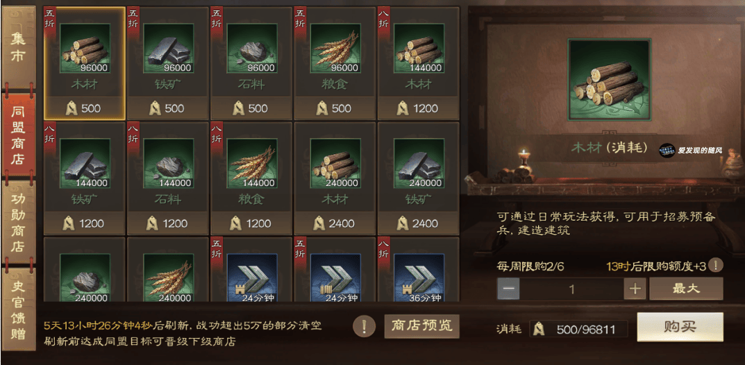Open the 集市 tab

(x=19, y=46)
